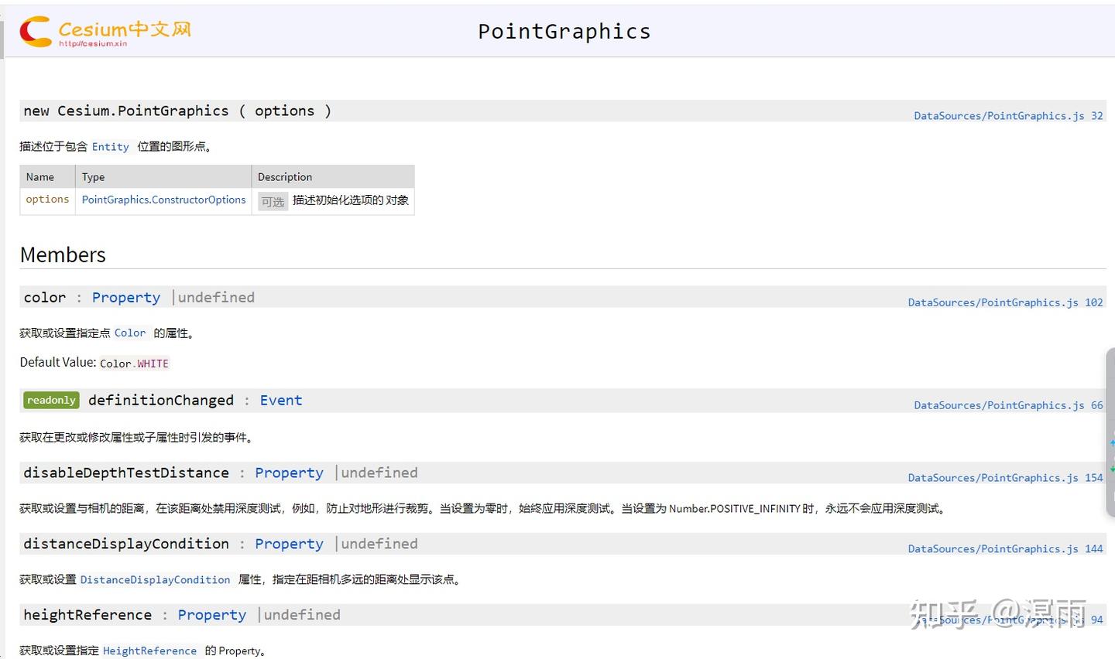
Task: Open source link PointGraphics.js line 154
Action: (x=1005, y=478)
